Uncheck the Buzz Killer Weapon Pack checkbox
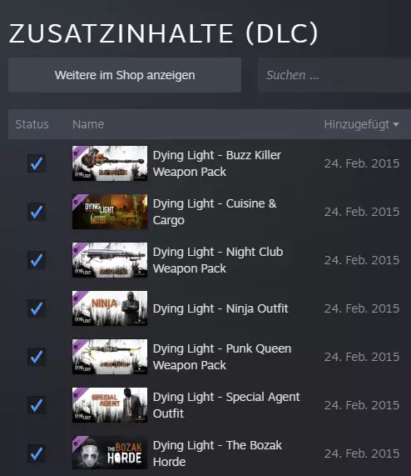 click(x=37, y=163)
